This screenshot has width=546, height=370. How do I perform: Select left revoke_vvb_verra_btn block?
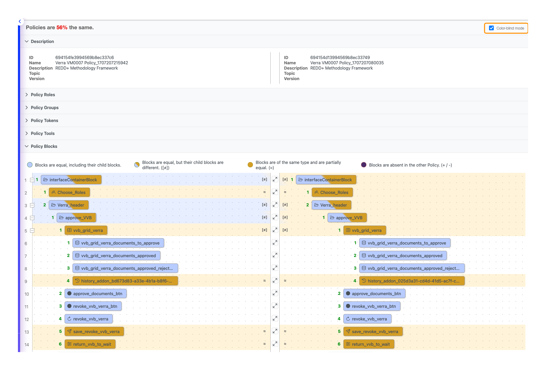pos(93,306)
